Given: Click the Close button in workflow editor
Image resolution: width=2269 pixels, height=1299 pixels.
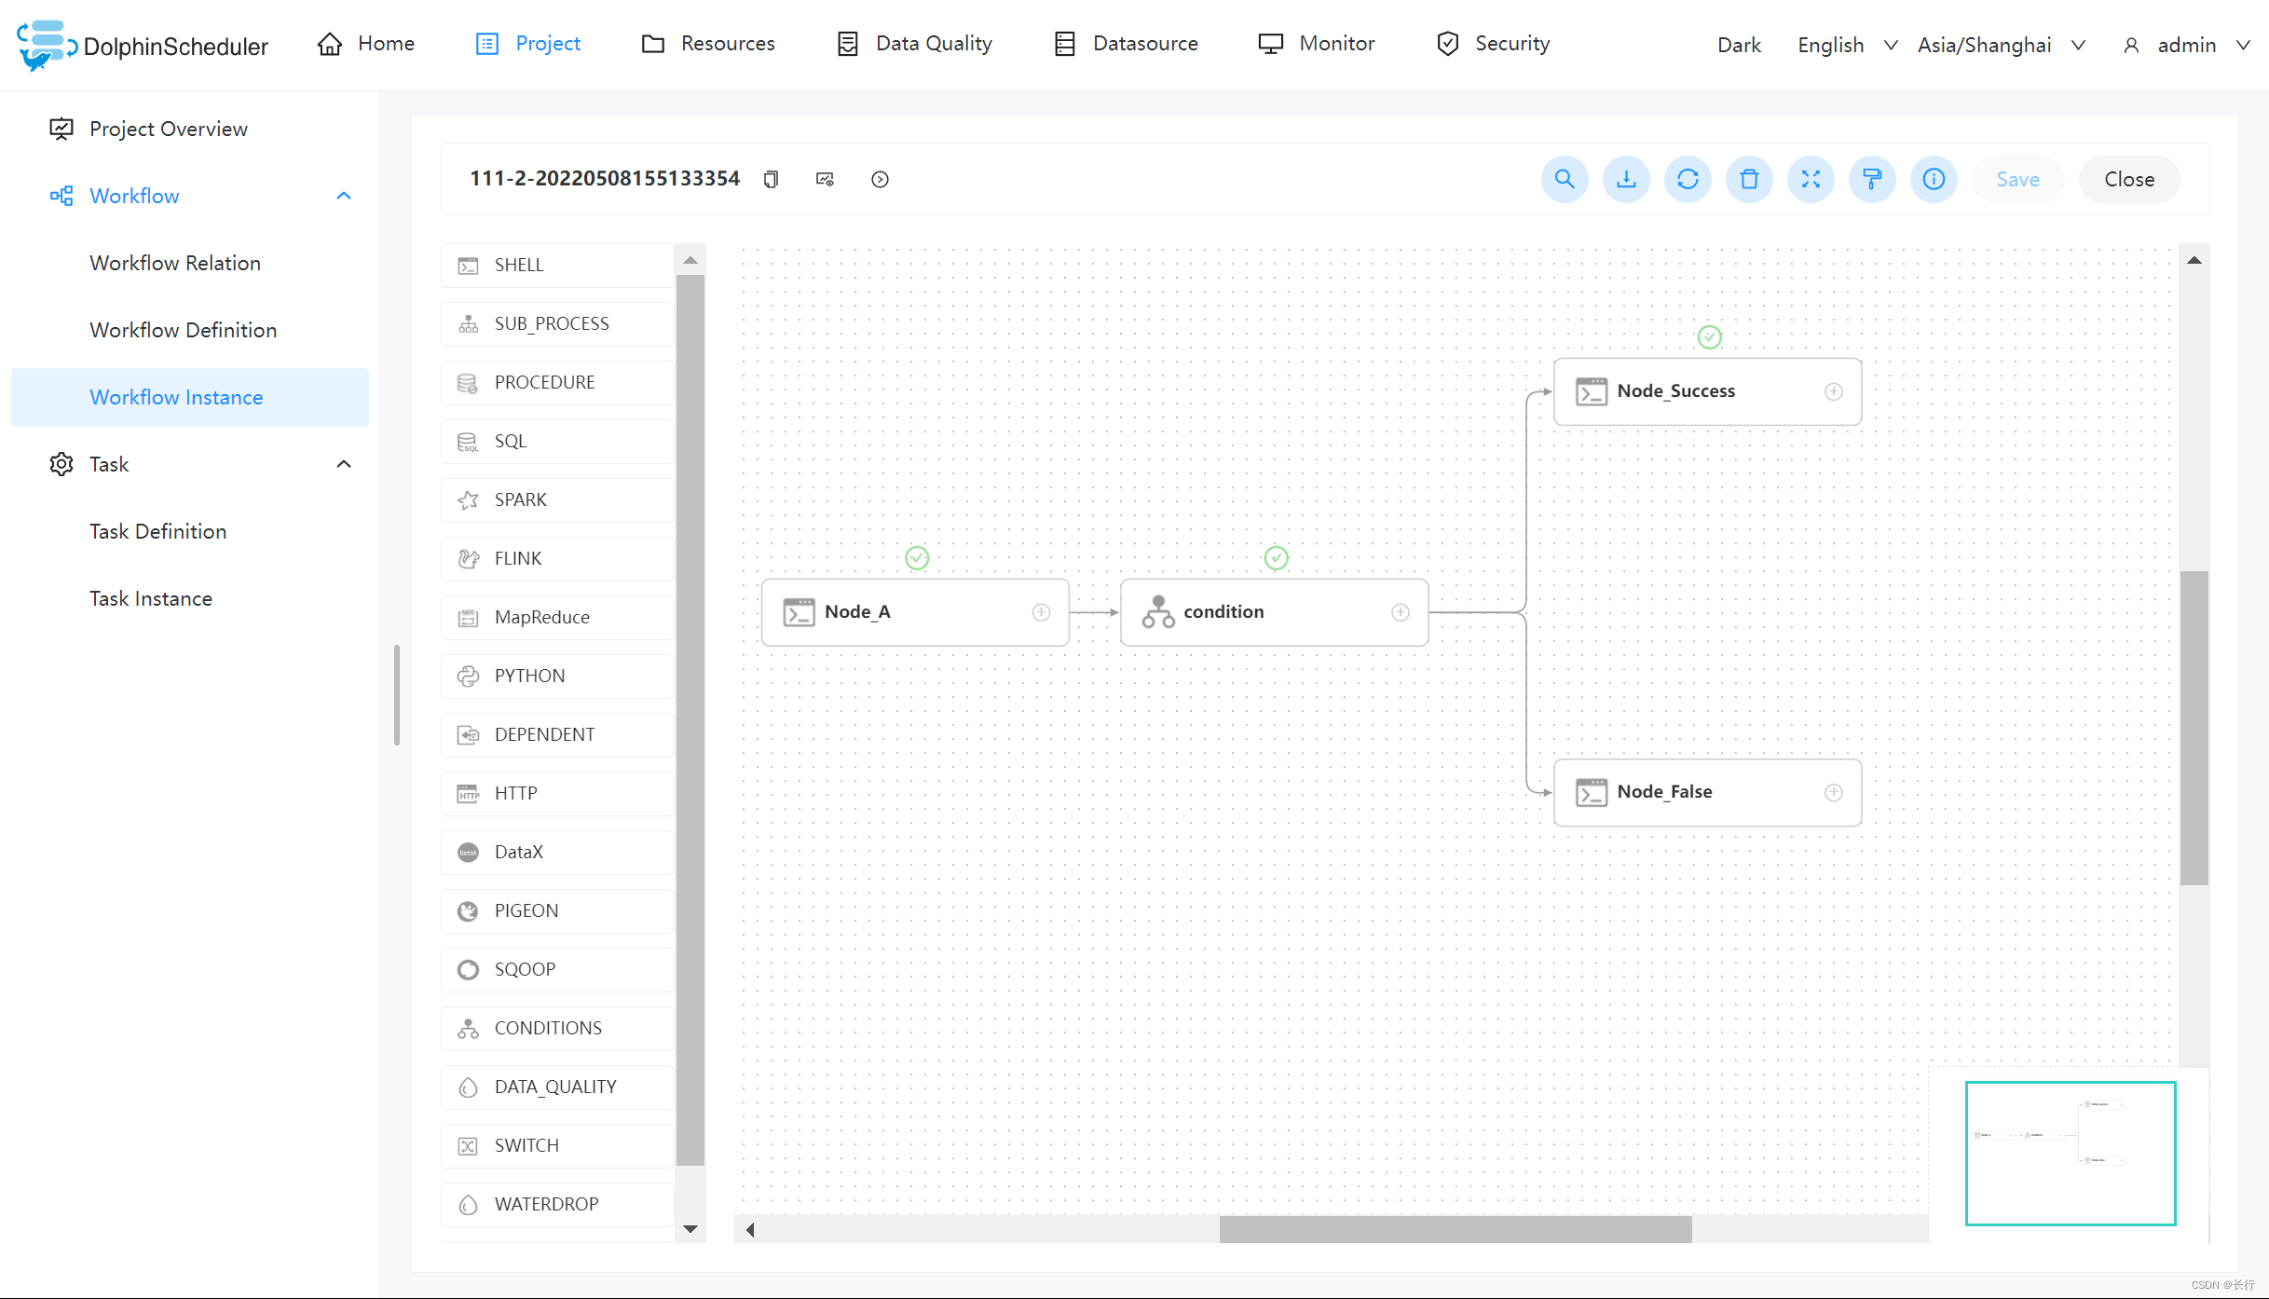Looking at the screenshot, I should click(2127, 178).
